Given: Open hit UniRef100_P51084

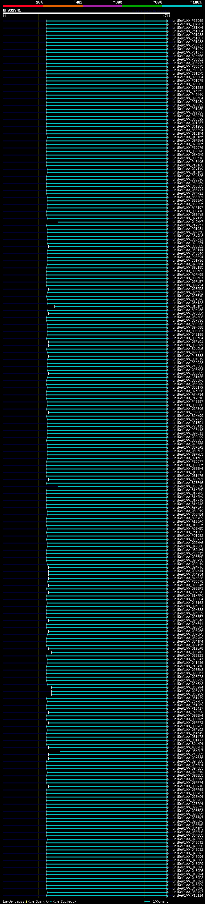Looking at the screenshot, I should (188, 31).
